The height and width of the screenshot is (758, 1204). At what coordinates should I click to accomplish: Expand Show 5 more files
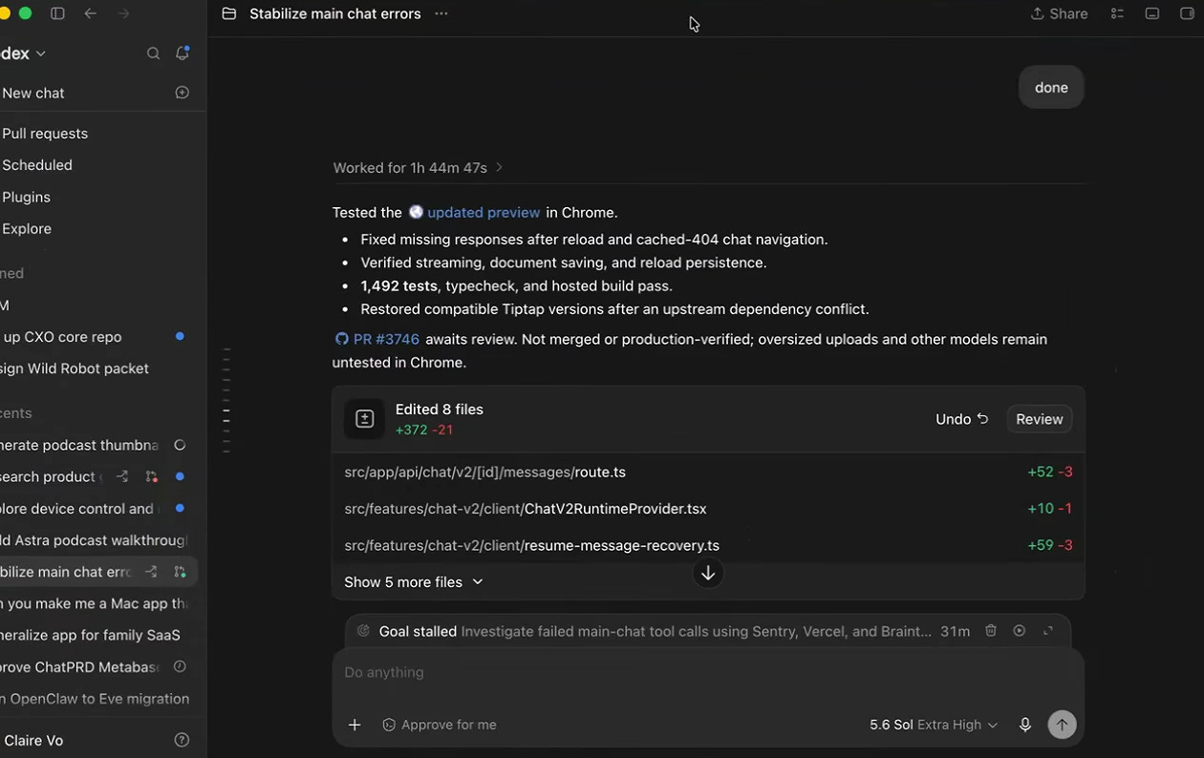pos(414,582)
